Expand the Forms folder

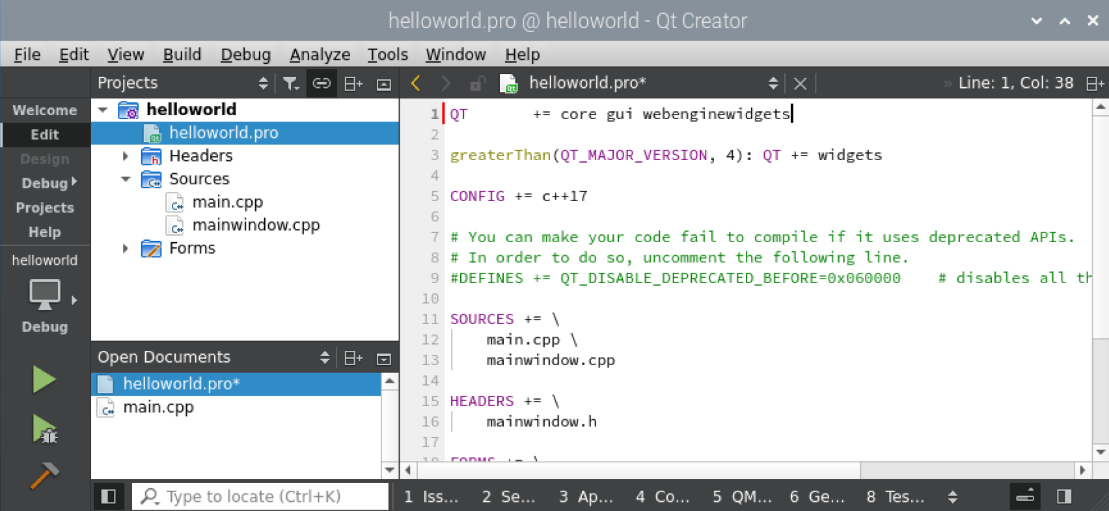126,249
